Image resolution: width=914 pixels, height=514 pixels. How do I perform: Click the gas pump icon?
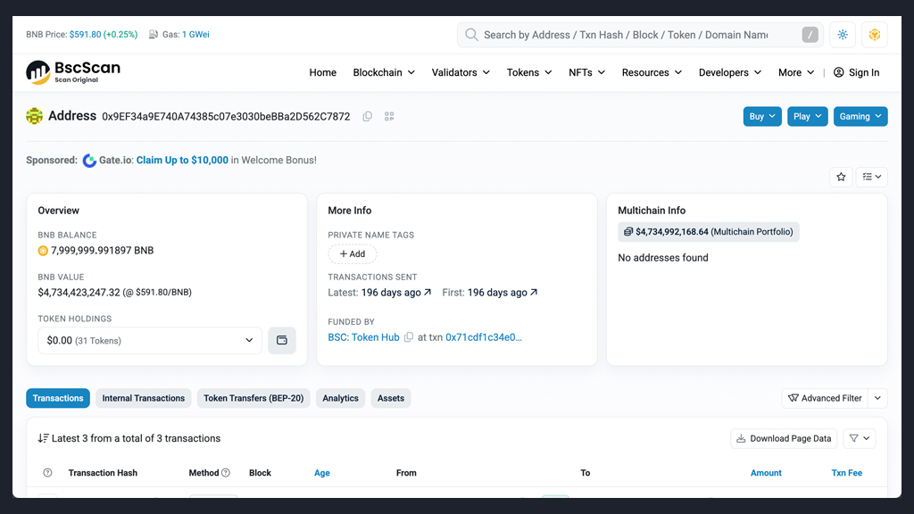point(154,35)
